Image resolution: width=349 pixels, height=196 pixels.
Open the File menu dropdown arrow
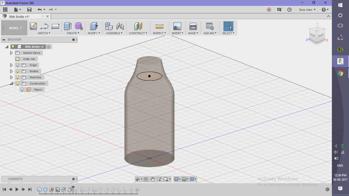20,10
